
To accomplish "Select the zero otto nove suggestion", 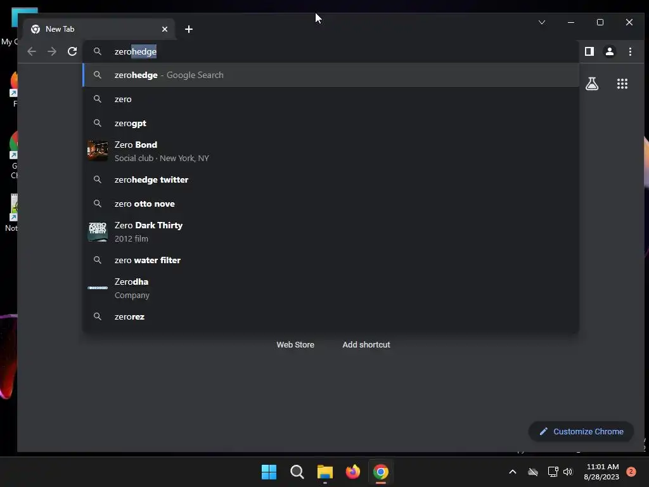I will click(x=331, y=204).
